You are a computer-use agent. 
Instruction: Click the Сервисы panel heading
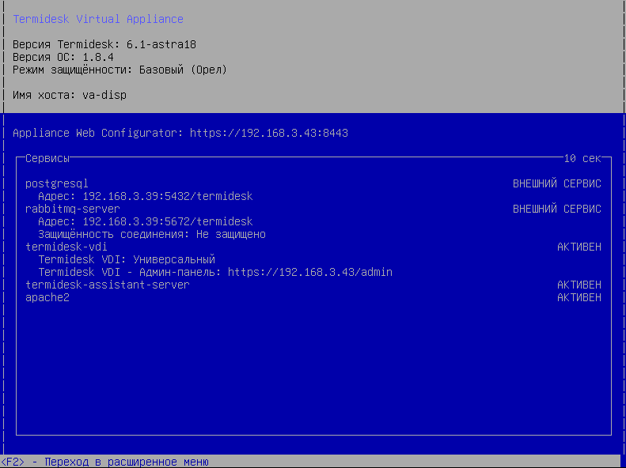(47, 158)
